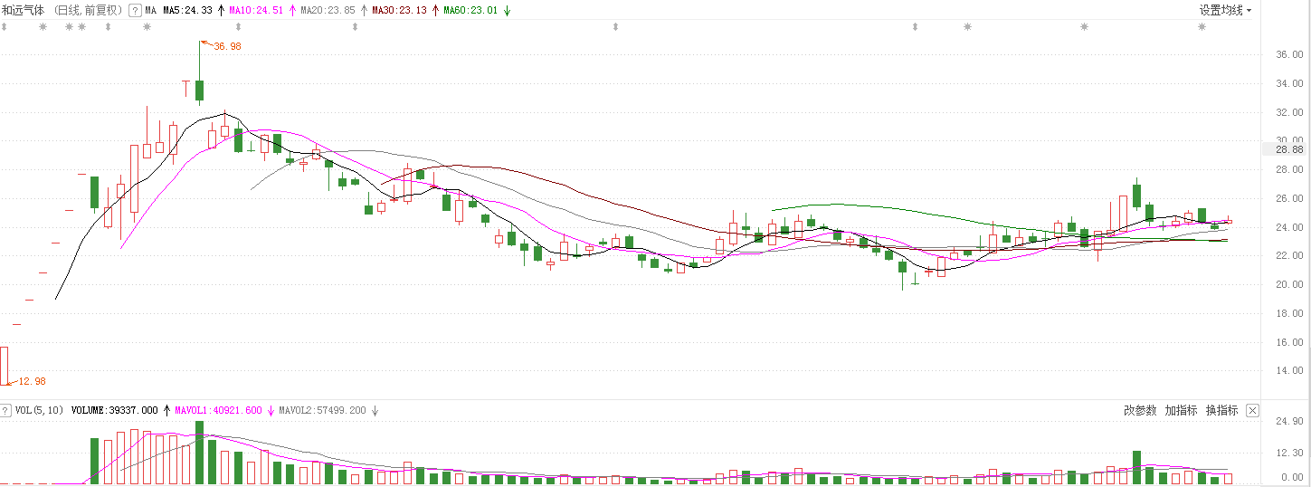Select the leftmost arrow event marker
1311x487 pixels.
4,27
